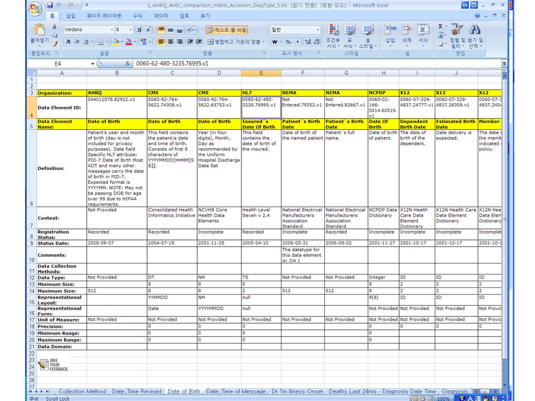
Task: Apply comma style number format
Action: pyautogui.click(x=298, y=42)
